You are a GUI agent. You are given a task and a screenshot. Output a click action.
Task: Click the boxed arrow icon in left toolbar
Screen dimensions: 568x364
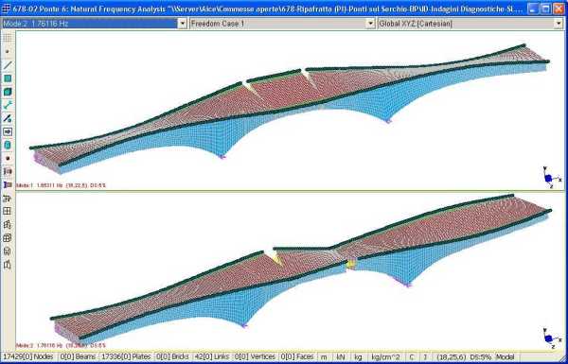8,132
